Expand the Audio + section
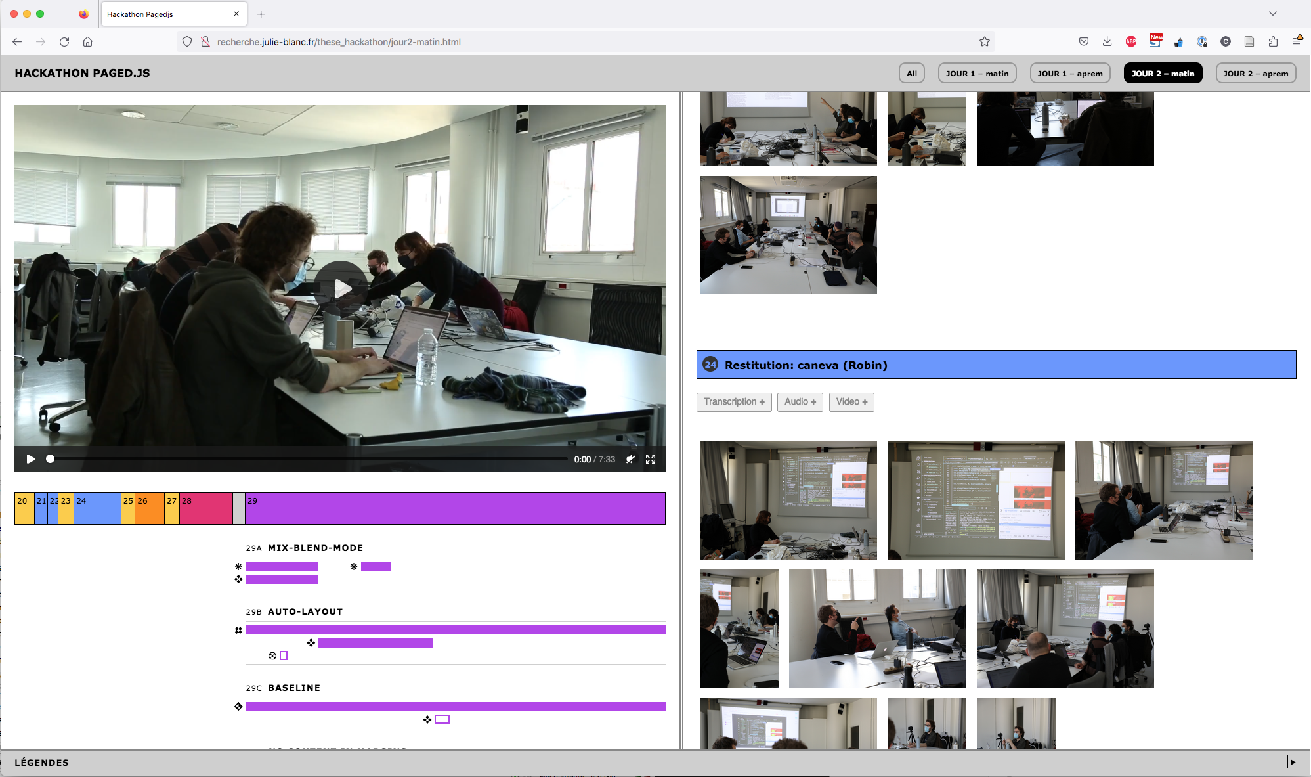 pos(800,402)
